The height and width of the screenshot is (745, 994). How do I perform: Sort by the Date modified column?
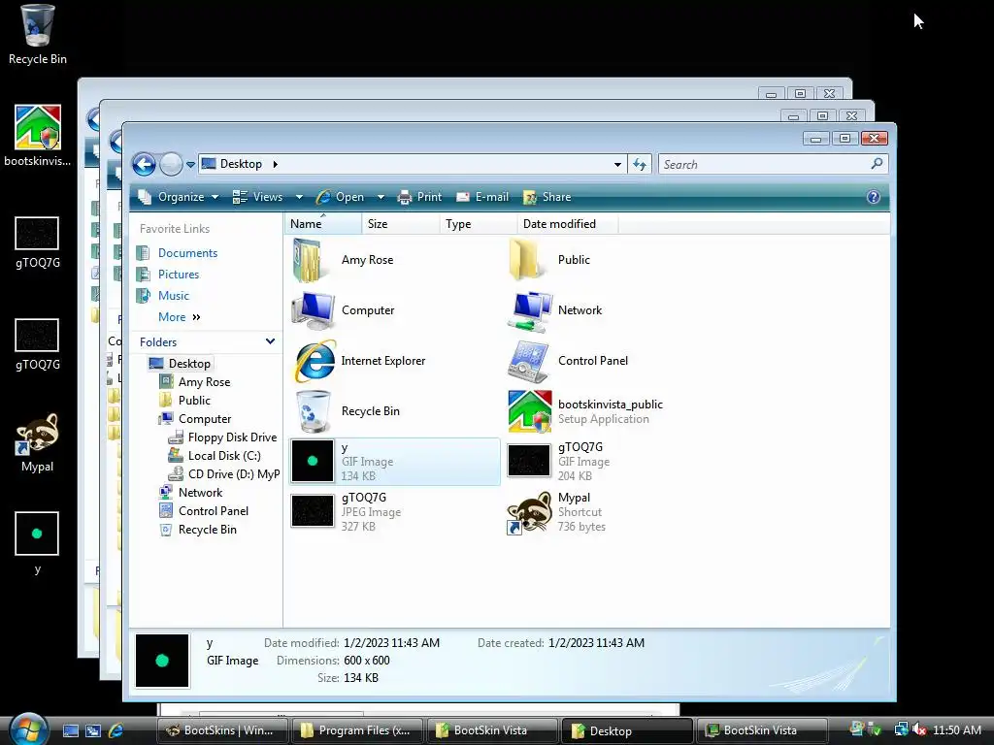click(x=567, y=224)
